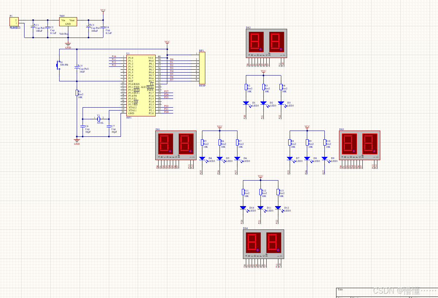Select VCC power port above capacitor C4
The height and width of the screenshot is (298, 438).
coord(103,12)
